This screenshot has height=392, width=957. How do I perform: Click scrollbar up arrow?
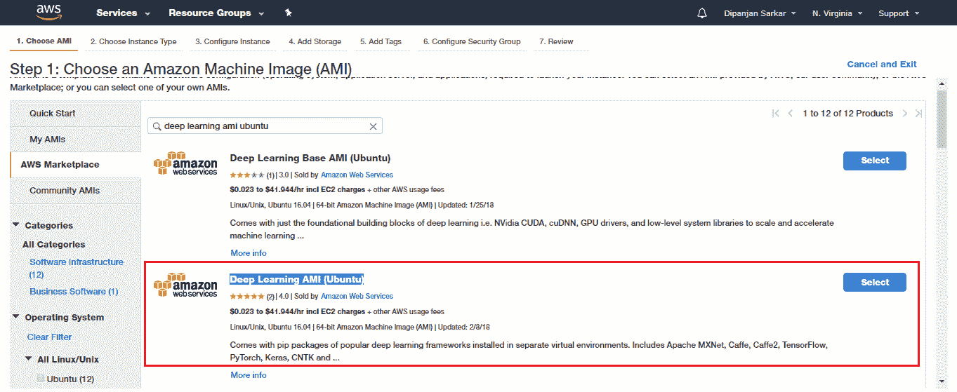click(942, 83)
